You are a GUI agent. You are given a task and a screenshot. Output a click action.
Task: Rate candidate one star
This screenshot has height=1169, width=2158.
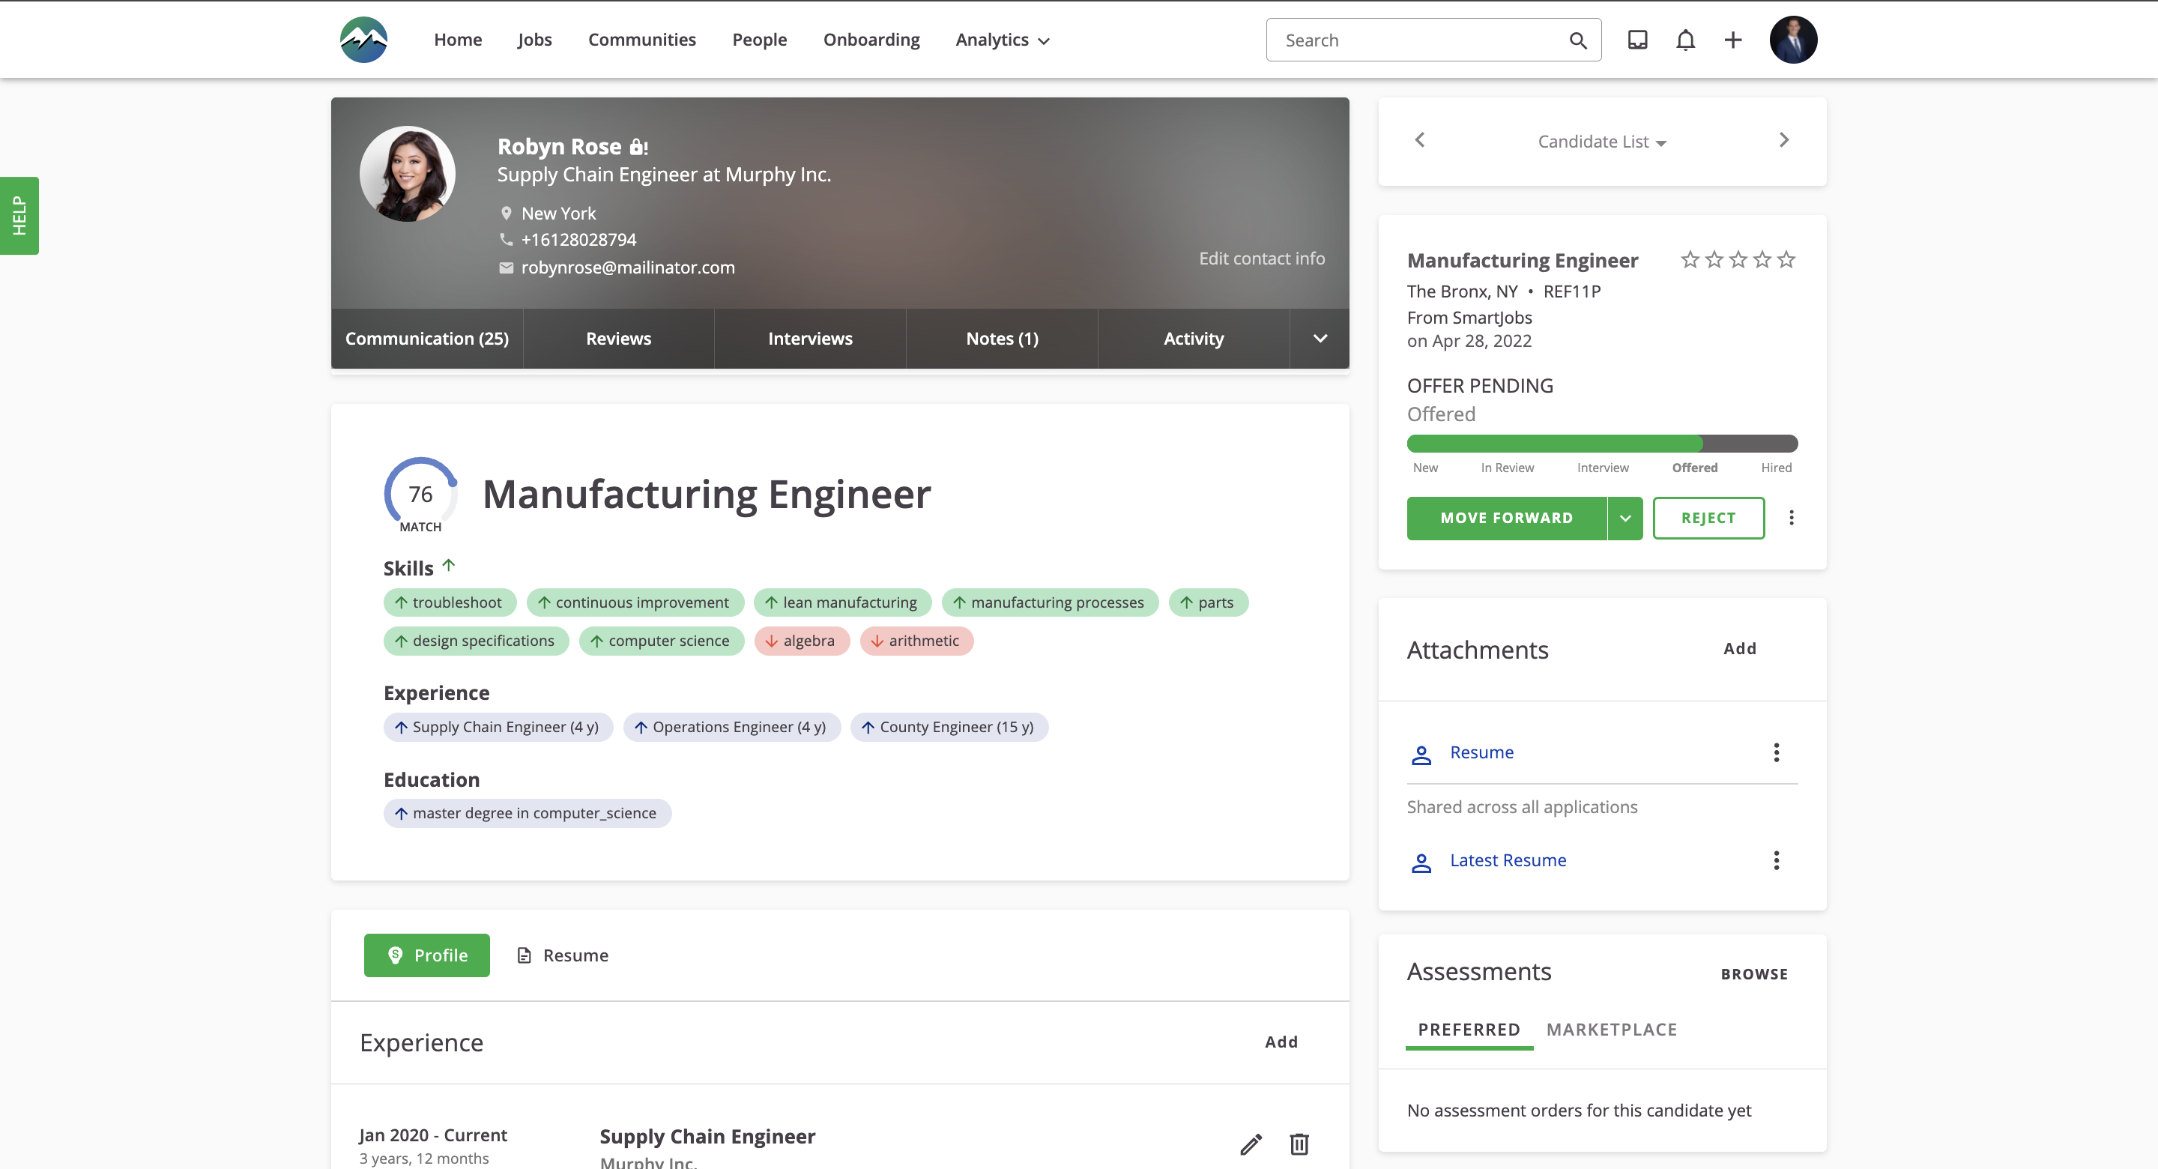click(1690, 260)
